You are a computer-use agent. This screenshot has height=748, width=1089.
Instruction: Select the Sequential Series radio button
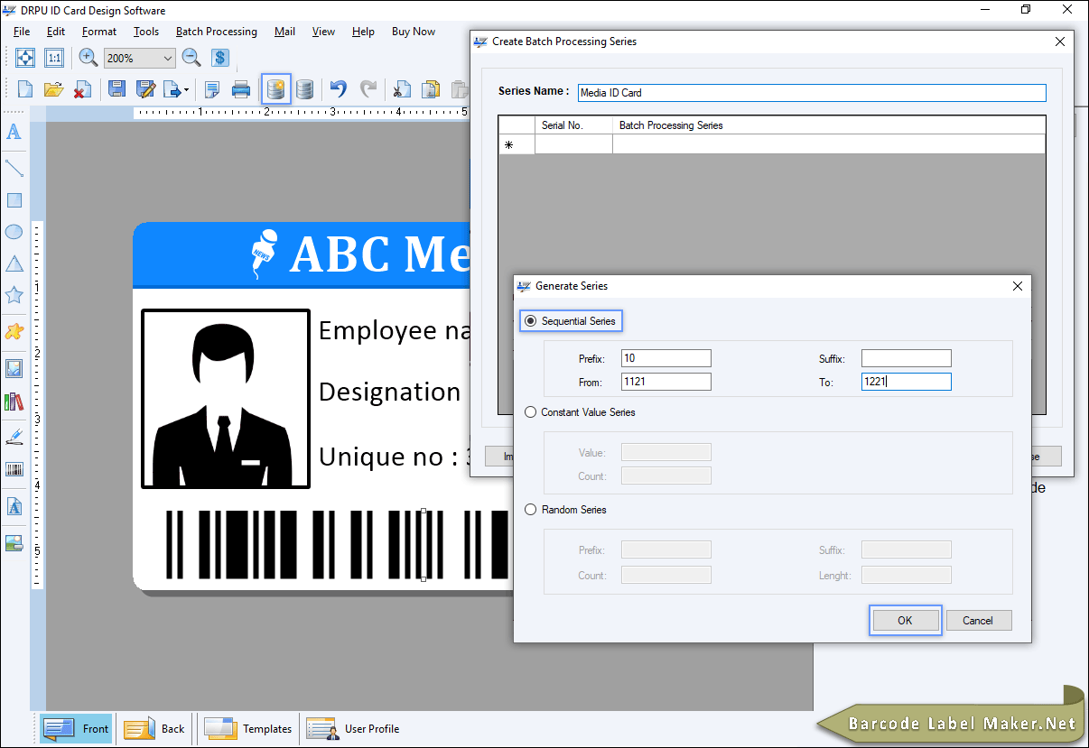(x=531, y=321)
